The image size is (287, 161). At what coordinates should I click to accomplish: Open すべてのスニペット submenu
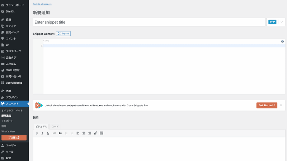(12, 111)
